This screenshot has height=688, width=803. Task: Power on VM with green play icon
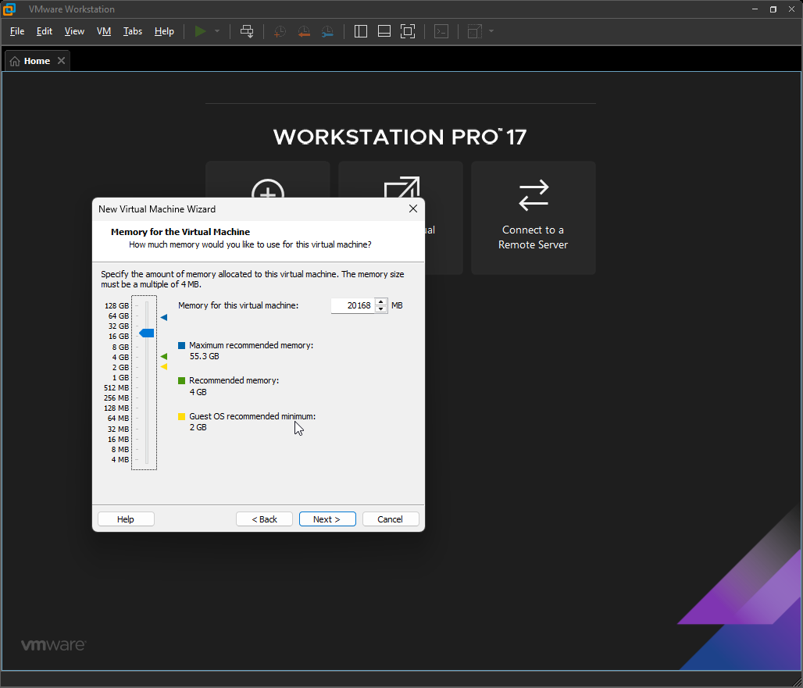tap(200, 31)
